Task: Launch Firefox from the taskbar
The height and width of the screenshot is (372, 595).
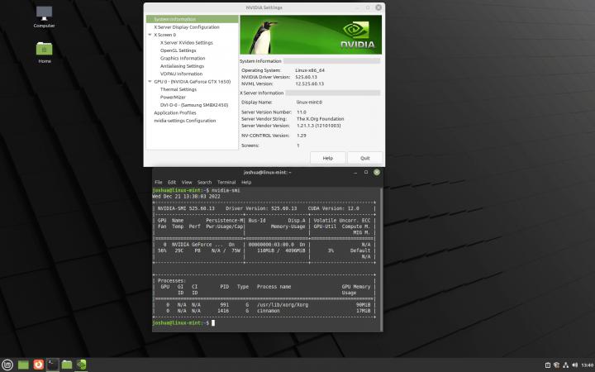Action: (38, 364)
